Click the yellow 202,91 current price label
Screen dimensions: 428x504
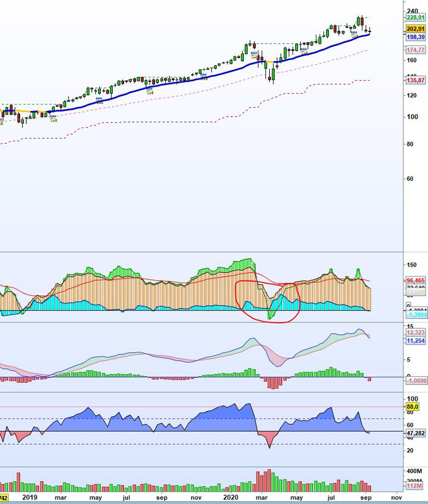pos(415,29)
